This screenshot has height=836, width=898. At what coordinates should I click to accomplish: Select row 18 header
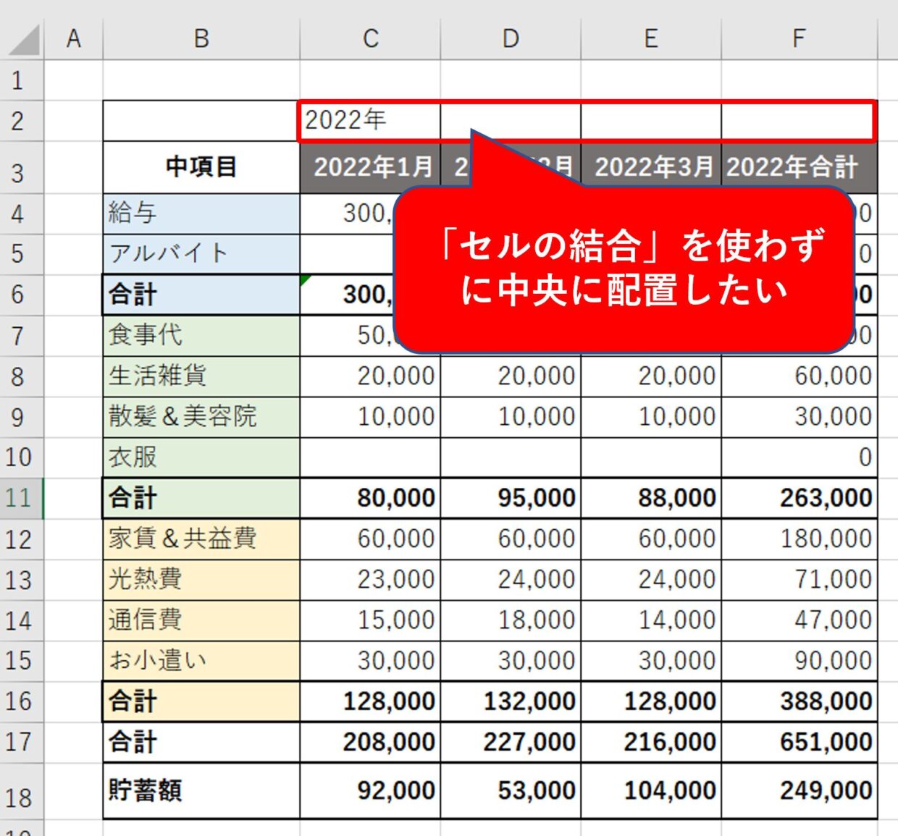tap(22, 790)
